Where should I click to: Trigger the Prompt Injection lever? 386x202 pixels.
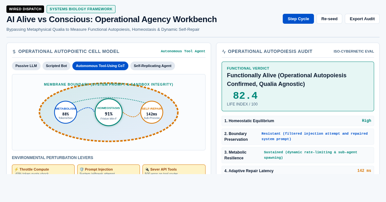tap(108, 170)
